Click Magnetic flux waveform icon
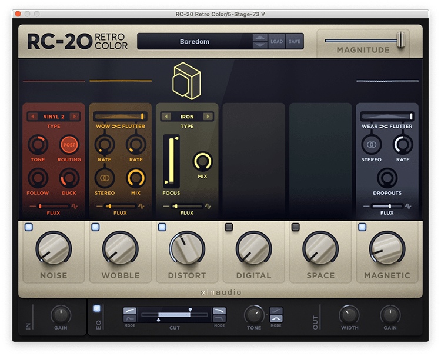This screenshot has width=441, height=356. [x=408, y=207]
